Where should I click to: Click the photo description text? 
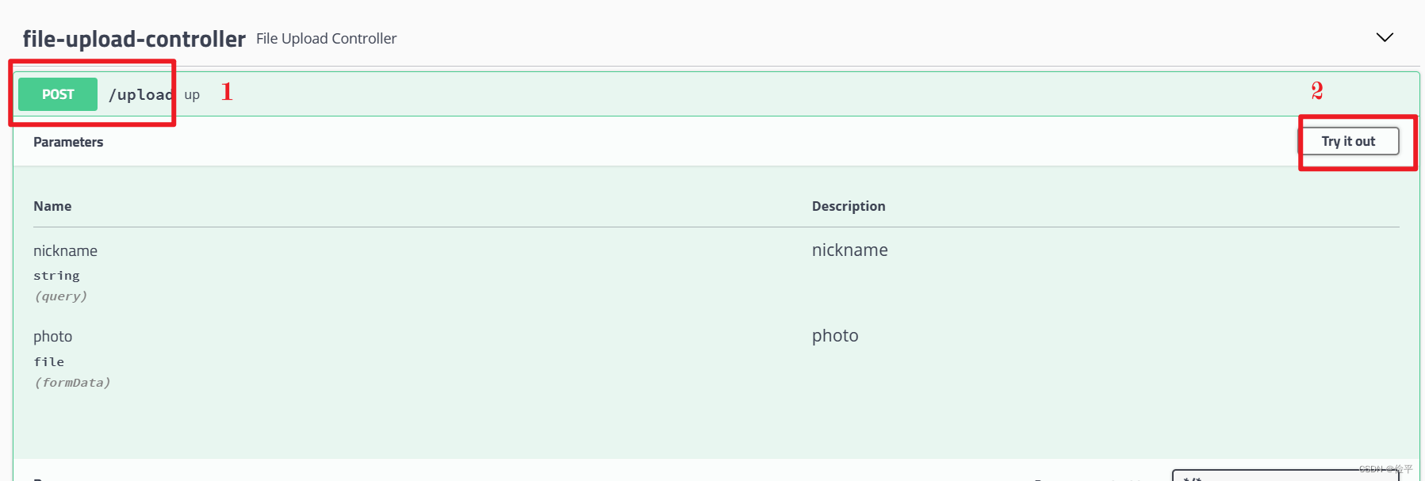click(x=835, y=336)
